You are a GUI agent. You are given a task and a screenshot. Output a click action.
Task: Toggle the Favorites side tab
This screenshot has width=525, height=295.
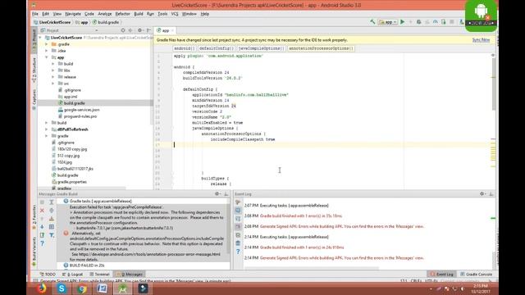point(34,217)
